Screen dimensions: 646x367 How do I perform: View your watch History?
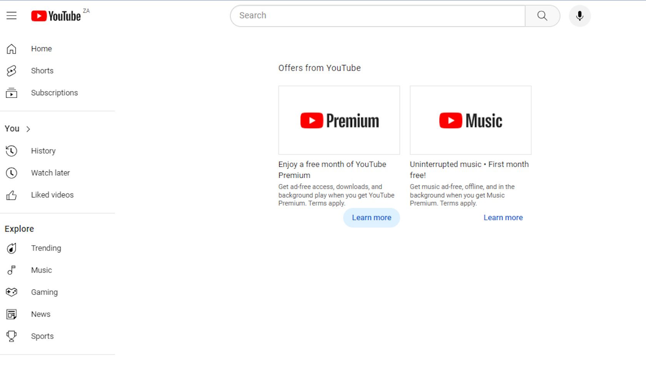[43, 151]
